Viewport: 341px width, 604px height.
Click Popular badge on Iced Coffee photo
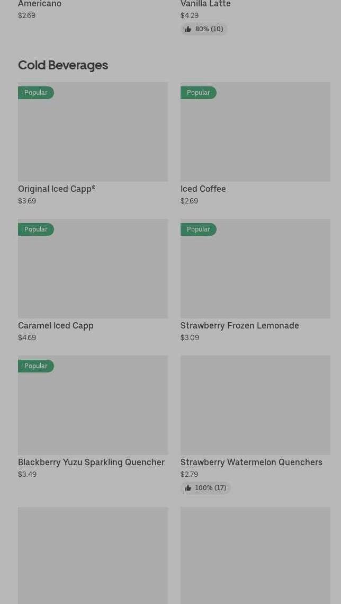pos(199,93)
